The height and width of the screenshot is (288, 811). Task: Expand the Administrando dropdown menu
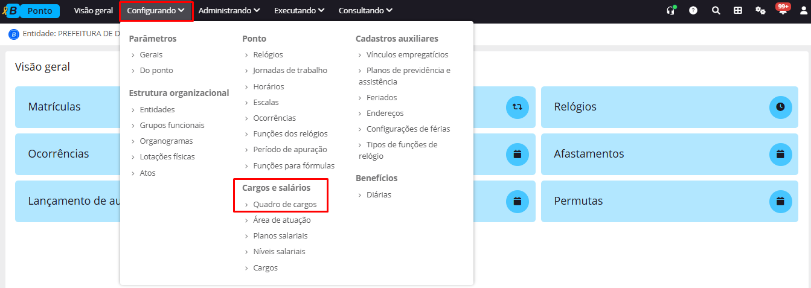[x=229, y=10]
